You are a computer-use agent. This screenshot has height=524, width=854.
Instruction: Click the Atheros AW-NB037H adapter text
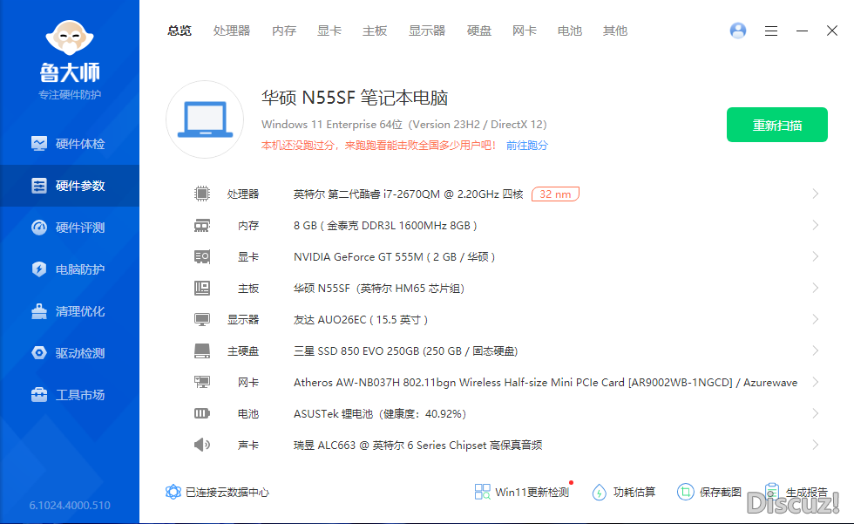coord(546,383)
